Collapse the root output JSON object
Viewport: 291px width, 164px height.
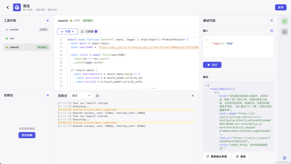click(x=206, y=85)
